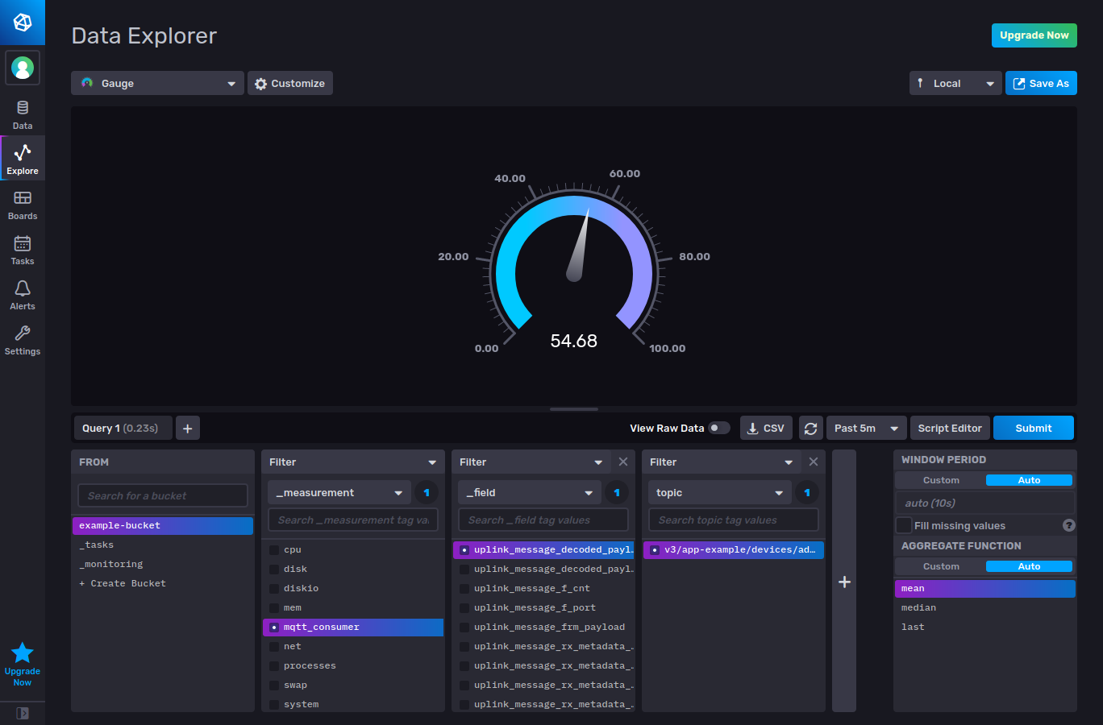
Task: Open Settings from the sidebar wrench icon
Action: click(22, 339)
